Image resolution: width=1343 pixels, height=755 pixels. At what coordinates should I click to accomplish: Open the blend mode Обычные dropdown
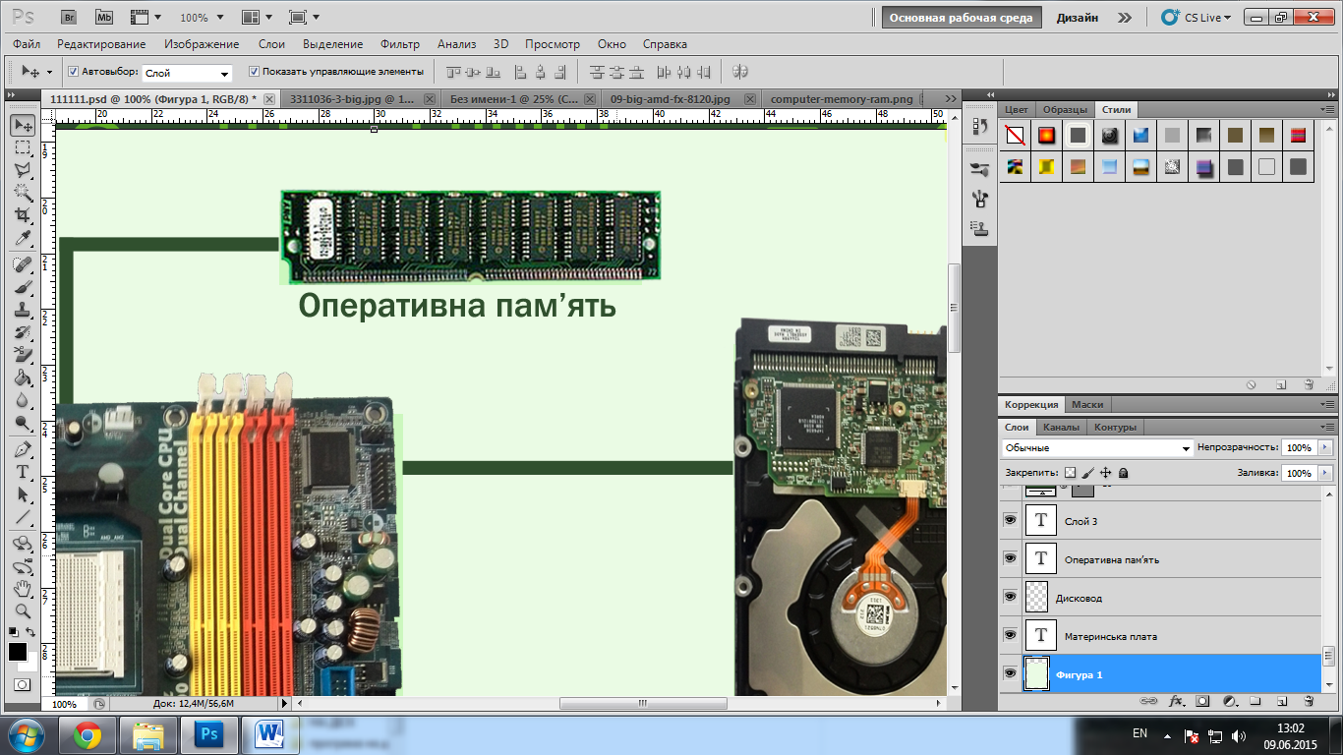pyautogui.click(x=1096, y=448)
